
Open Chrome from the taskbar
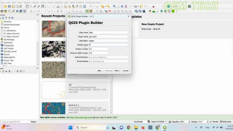coord(129,128)
